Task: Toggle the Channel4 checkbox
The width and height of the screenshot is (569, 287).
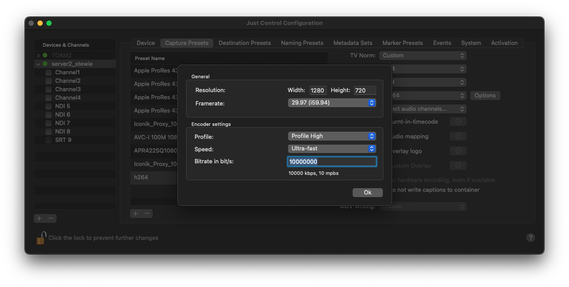Action: click(x=49, y=98)
